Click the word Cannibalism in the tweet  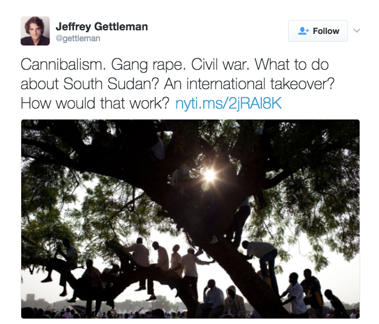(x=63, y=65)
